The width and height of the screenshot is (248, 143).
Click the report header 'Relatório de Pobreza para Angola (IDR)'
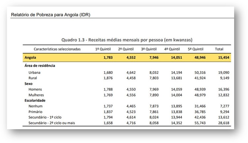51,15
